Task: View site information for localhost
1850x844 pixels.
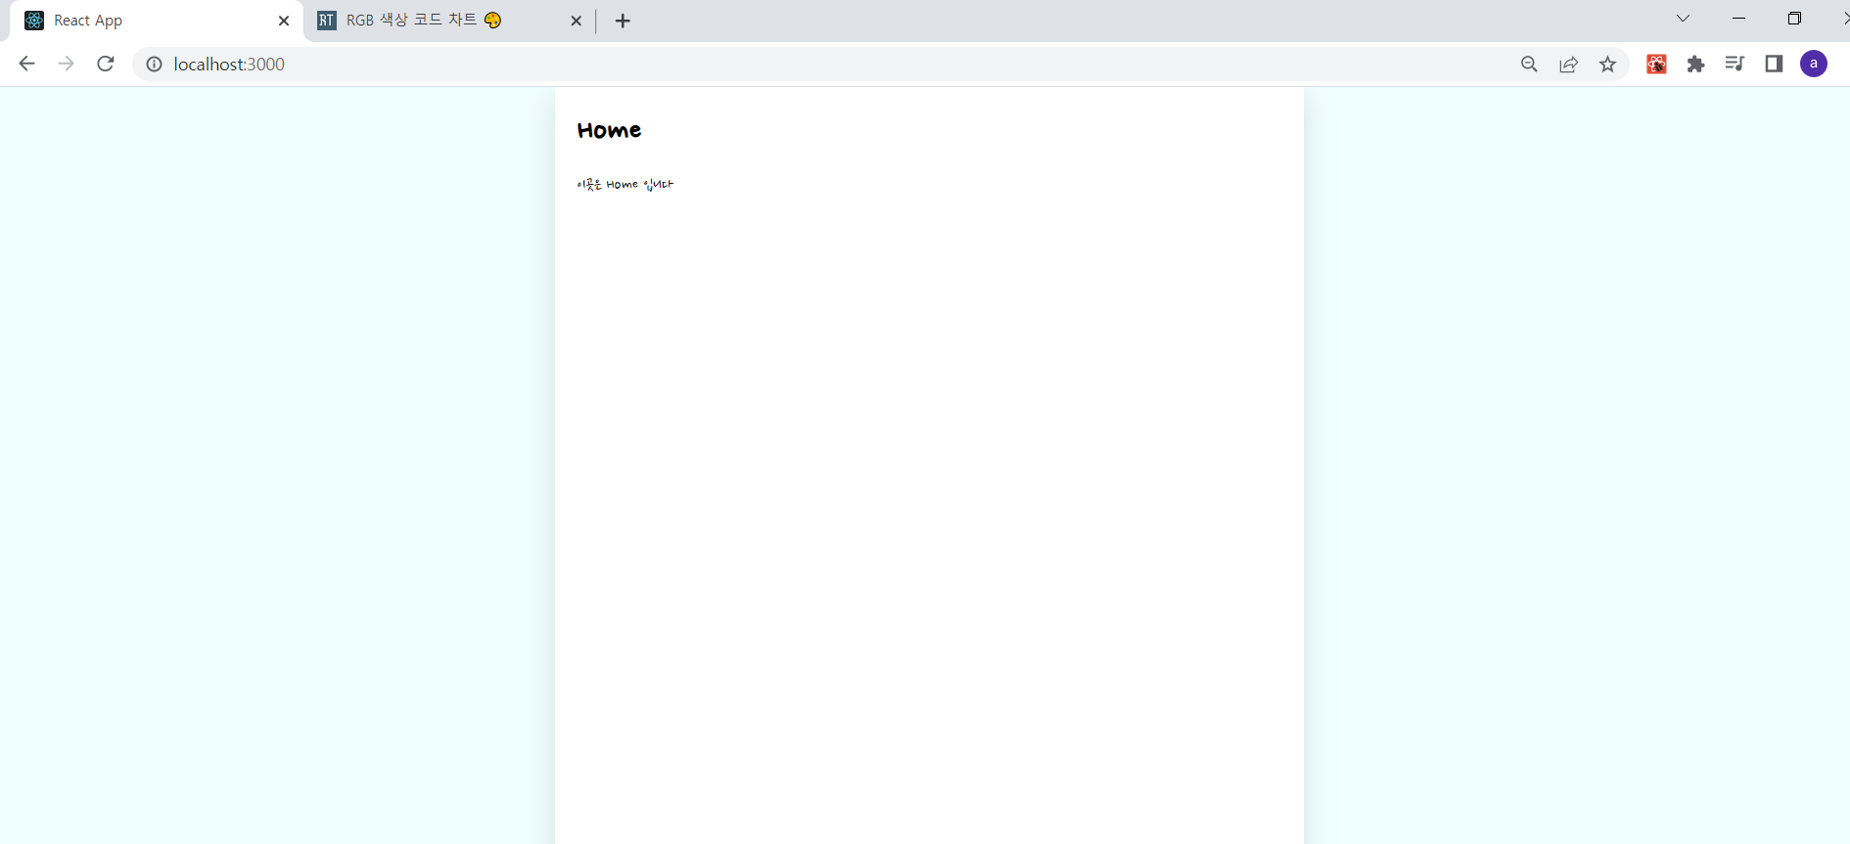Action: coord(154,65)
